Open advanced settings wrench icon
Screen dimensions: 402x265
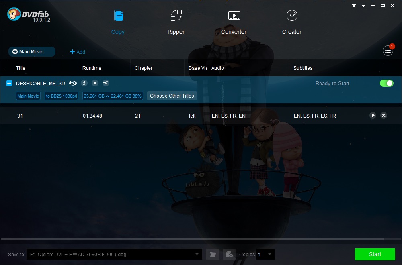(106, 83)
